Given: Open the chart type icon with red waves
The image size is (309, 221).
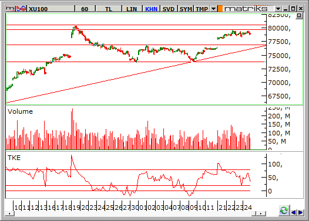Looking at the screenshot, I should 21,9.
